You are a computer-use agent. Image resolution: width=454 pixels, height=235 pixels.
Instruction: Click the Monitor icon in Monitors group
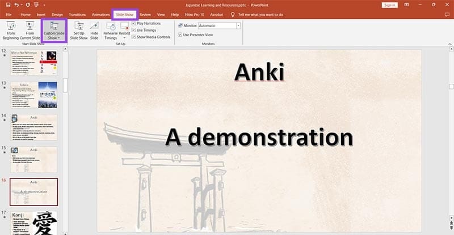180,25
